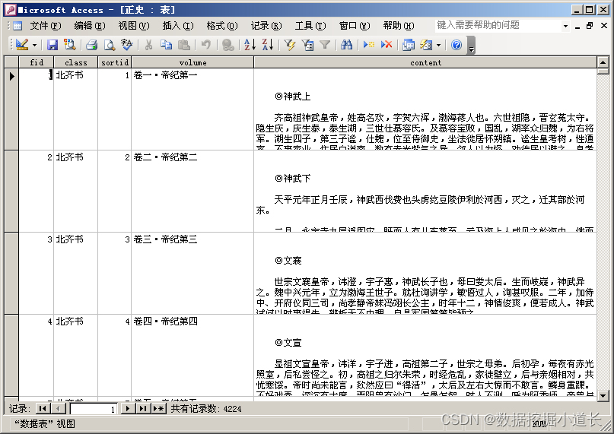The width and height of the screenshot is (614, 434).
Task: Paste from clipboard using Paste icon
Action: click(x=183, y=45)
